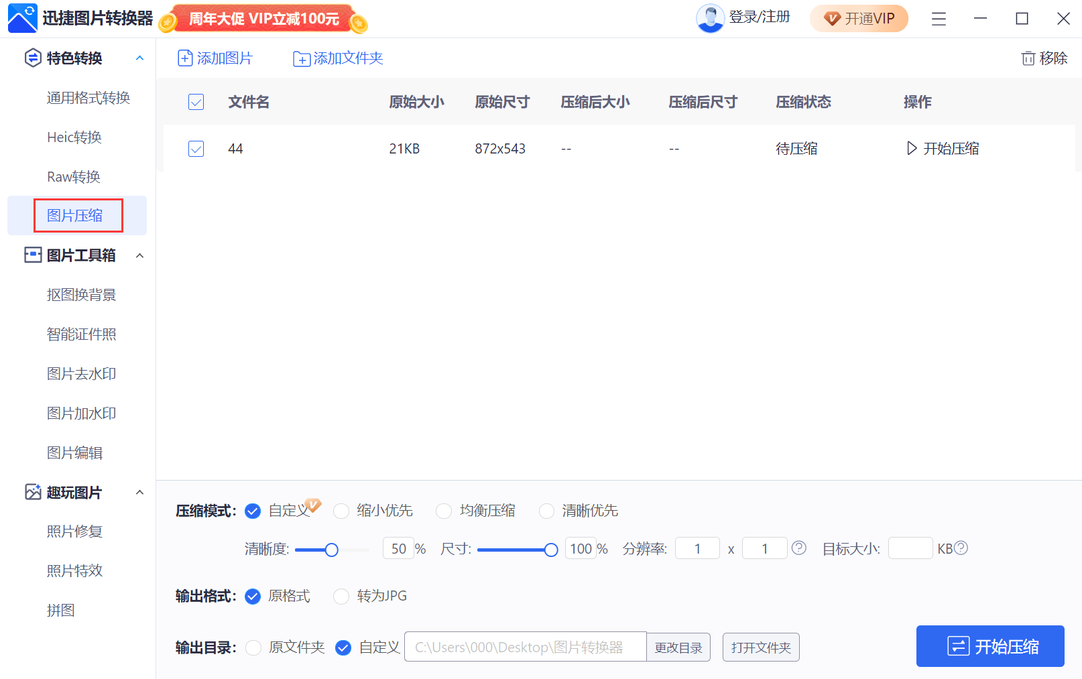The height and width of the screenshot is (679, 1082).
Task: Open 图片去水印 tool
Action: [x=81, y=374]
